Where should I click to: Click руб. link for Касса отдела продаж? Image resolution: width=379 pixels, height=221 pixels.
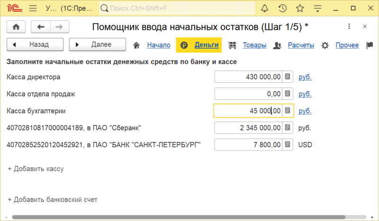pyautogui.click(x=305, y=94)
